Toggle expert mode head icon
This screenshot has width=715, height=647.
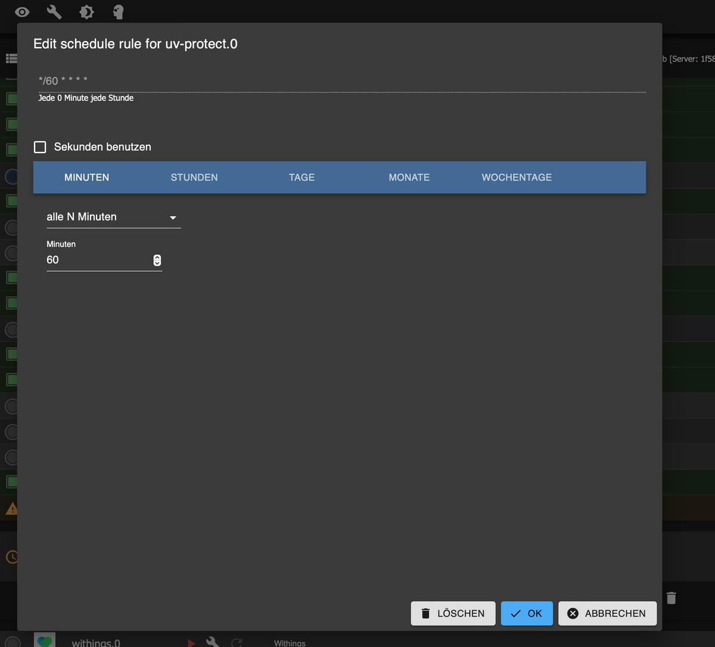click(x=118, y=12)
